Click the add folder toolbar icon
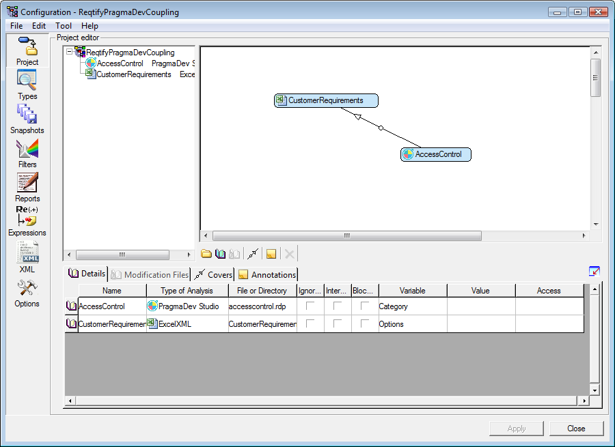The width and height of the screenshot is (615, 447). pyautogui.click(x=206, y=254)
